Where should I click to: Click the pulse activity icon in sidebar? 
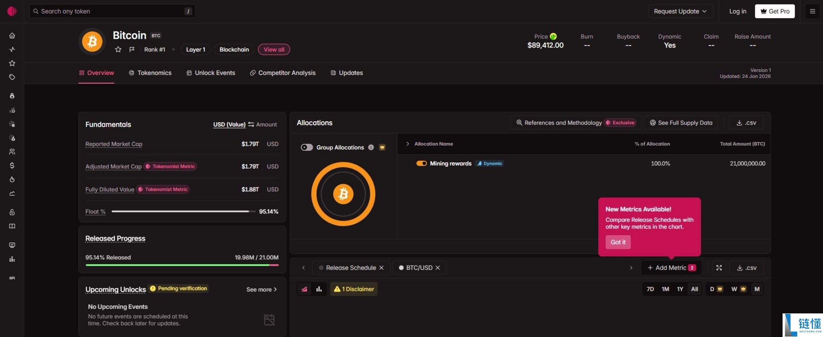pyautogui.click(x=12, y=50)
